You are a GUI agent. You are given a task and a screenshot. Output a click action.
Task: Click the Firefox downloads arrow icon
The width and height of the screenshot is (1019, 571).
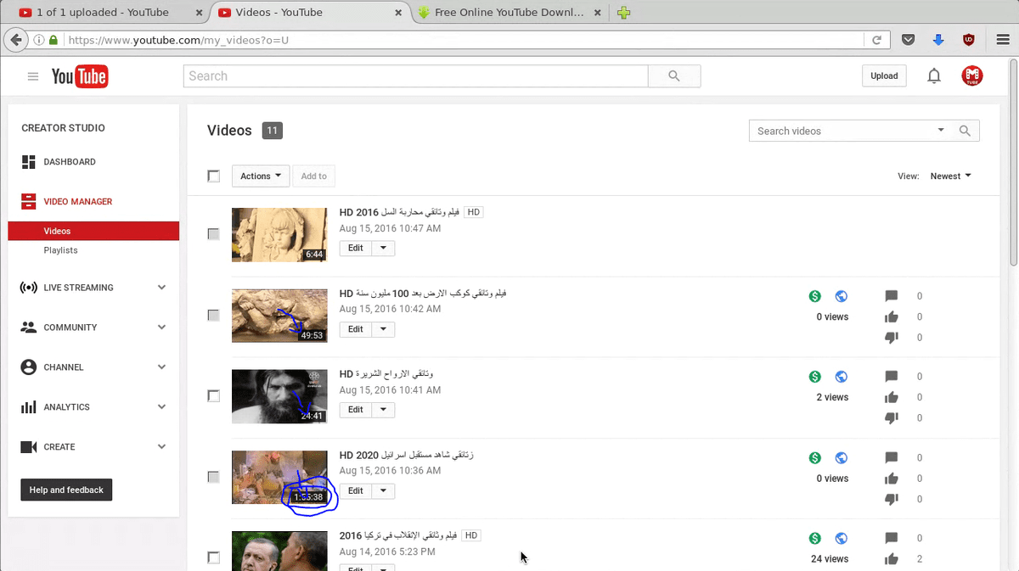[x=938, y=40]
